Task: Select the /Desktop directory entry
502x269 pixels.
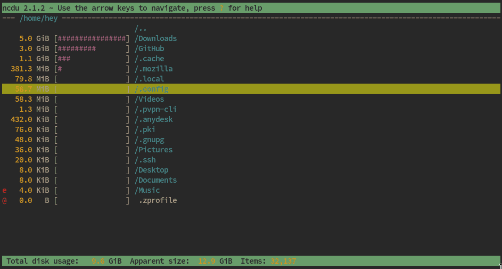Action: click(151, 170)
